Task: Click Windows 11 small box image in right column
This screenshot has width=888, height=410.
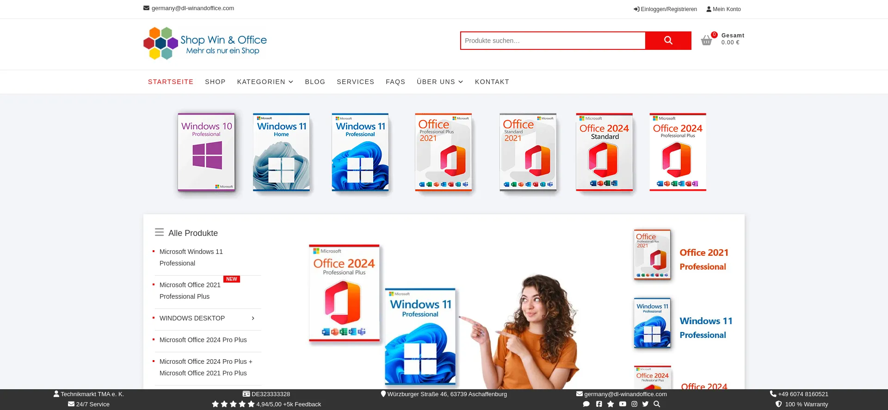Action: (652, 323)
